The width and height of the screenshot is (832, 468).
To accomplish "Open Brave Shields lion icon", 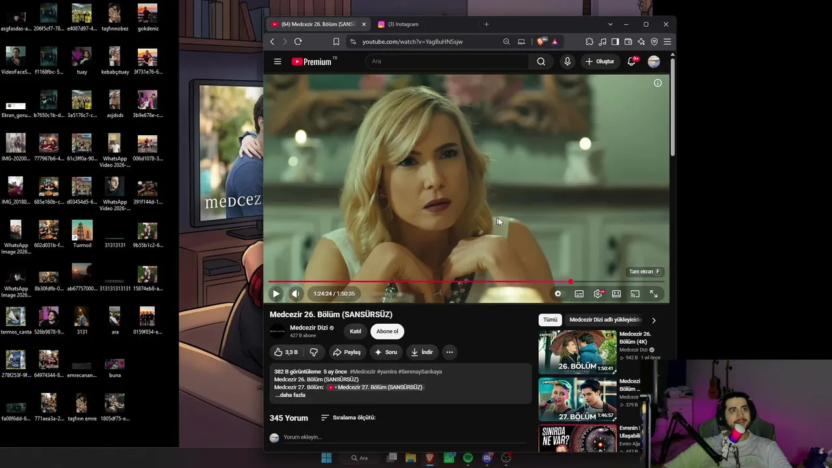I will tap(541, 42).
